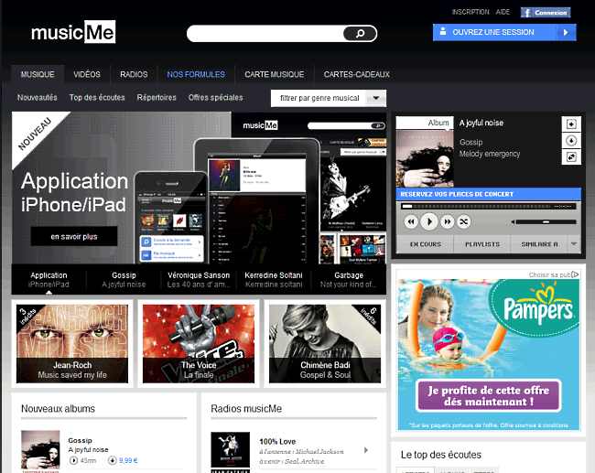Click Le top des écoutes heading
This screenshot has width=595, height=473.
(441, 455)
